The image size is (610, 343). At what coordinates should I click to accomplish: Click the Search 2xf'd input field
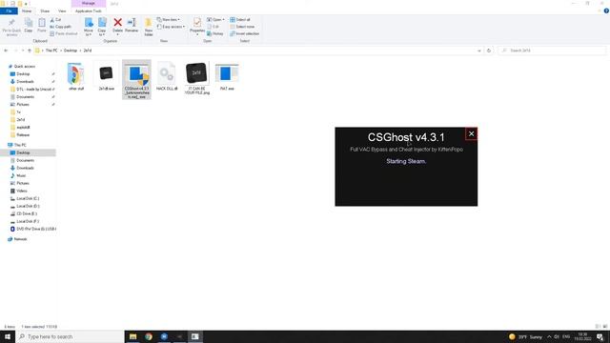[552, 50]
